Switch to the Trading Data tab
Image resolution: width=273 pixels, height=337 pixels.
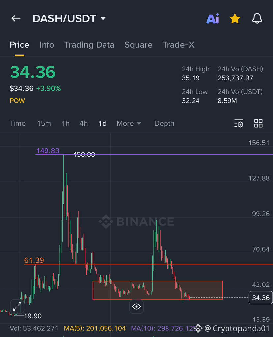(89, 45)
